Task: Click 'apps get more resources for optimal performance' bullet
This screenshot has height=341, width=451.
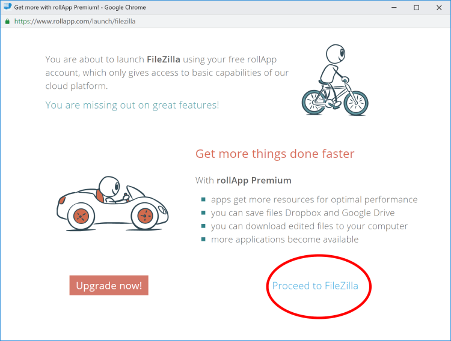Action: 314,199
